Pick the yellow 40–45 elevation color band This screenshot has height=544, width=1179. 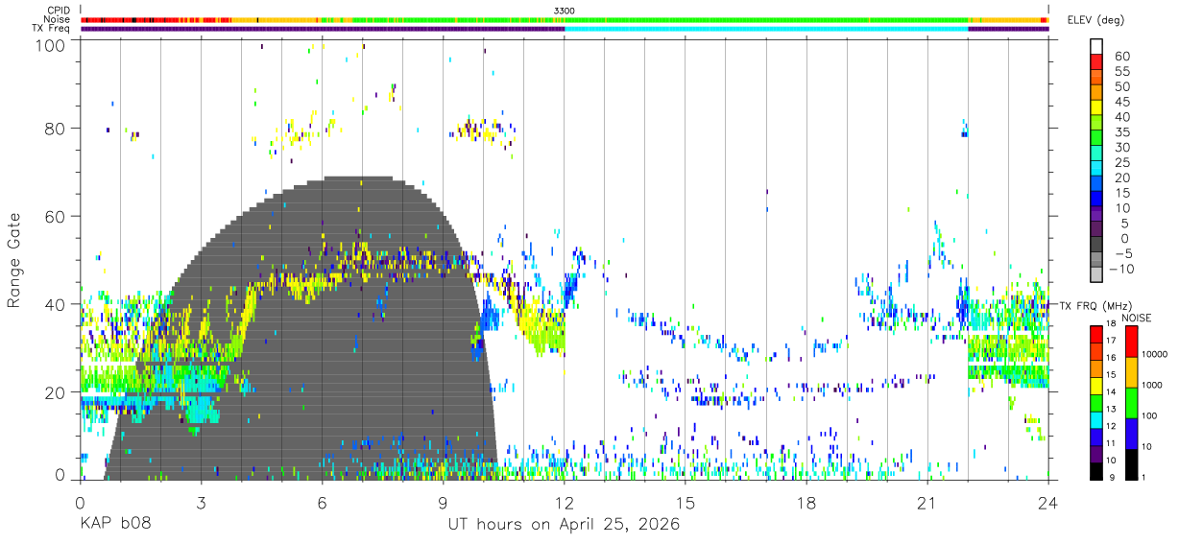pos(1096,108)
